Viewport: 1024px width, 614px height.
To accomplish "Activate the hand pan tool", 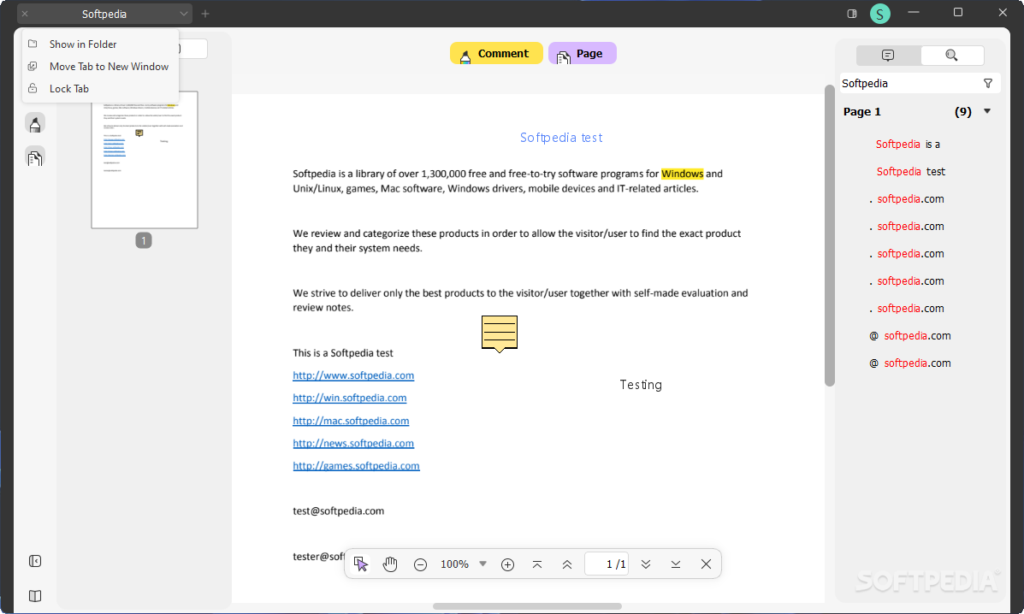I will point(390,564).
